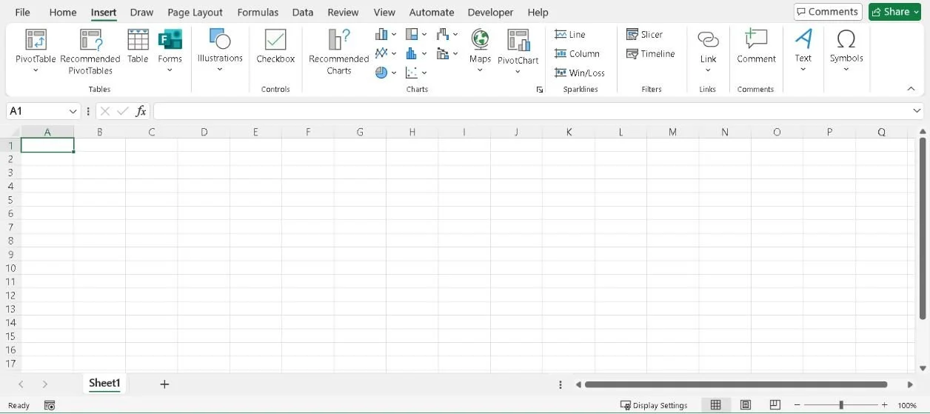This screenshot has width=930, height=414.
Task: Switch to the Draw tab
Action: coord(141,12)
